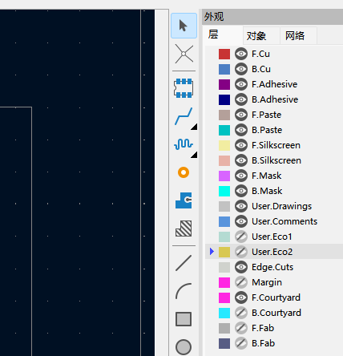This screenshot has height=356, width=343.
Task: Show the User.Eco1 layer
Action: click(241, 237)
